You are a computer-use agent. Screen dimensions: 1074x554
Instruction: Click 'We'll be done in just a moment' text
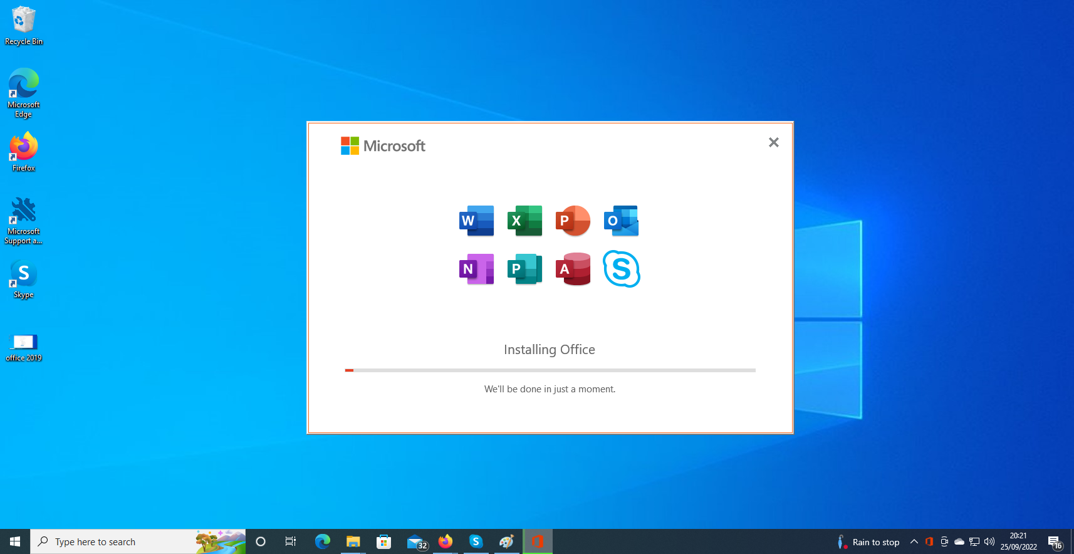point(550,389)
